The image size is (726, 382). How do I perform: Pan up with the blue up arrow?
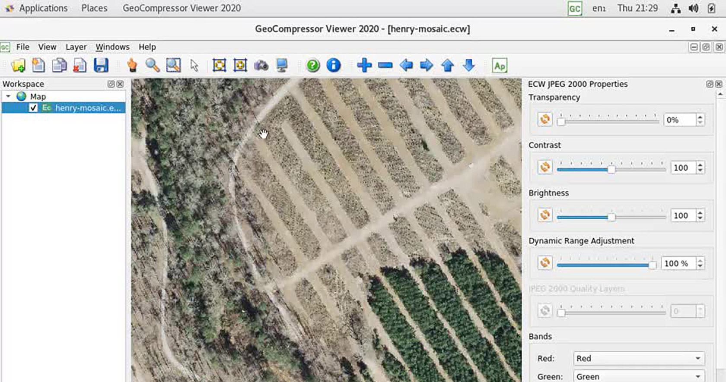tap(448, 65)
